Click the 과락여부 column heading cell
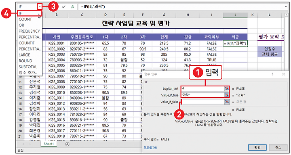Screen dimensions: 291x155 pos(211,37)
